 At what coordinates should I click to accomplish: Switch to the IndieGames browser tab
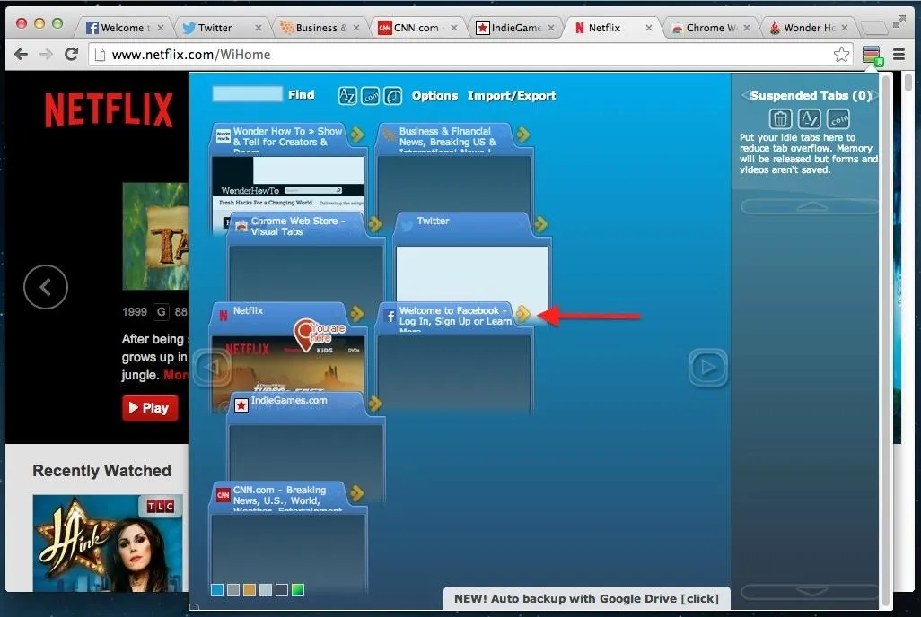point(515,28)
